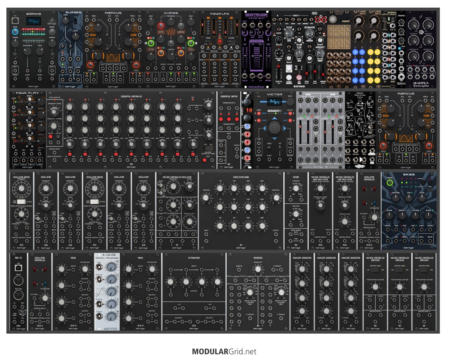
Task: Click the joystick on the Victor module
Action: pos(275,128)
